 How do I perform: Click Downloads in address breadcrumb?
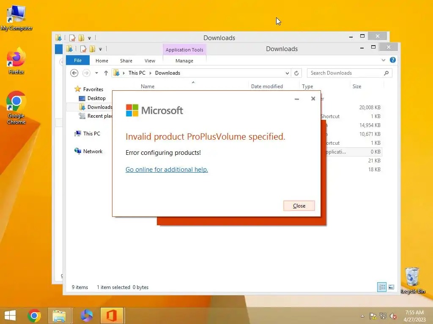click(x=167, y=73)
